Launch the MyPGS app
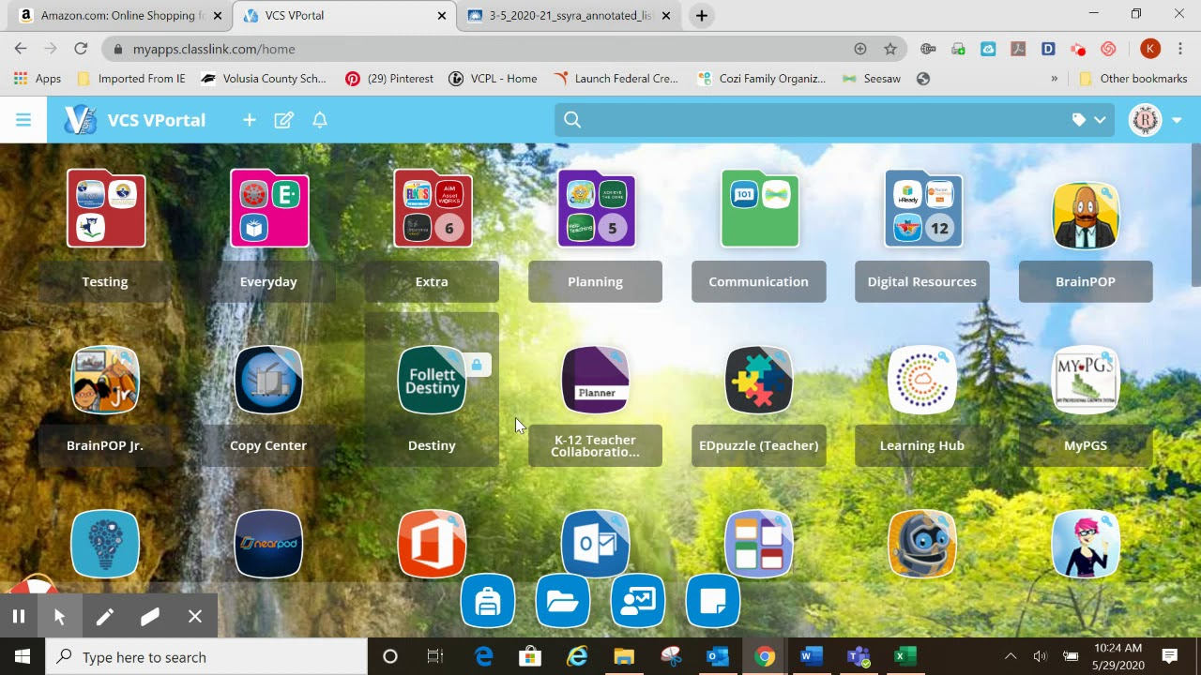 [1086, 380]
